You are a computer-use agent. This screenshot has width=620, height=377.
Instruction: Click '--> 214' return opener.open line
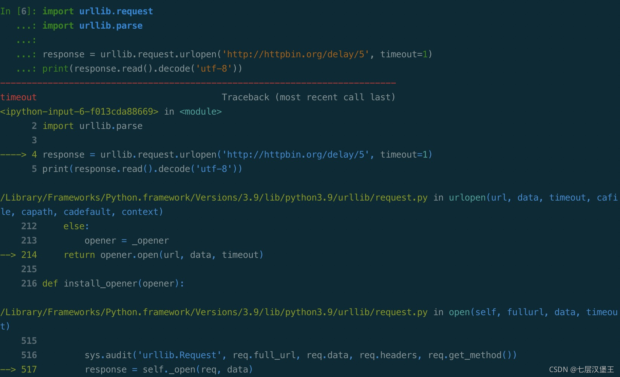tap(132, 255)
